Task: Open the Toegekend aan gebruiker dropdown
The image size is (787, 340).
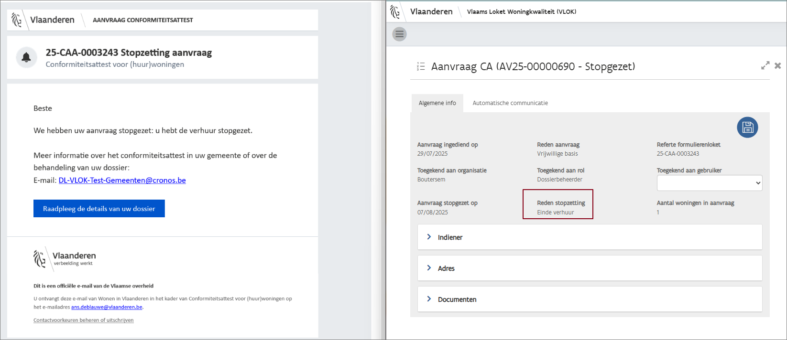Action: click(709, 183)
